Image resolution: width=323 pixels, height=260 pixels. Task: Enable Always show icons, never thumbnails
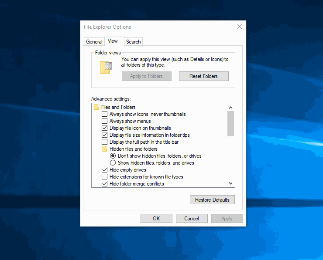click(105, 114)
